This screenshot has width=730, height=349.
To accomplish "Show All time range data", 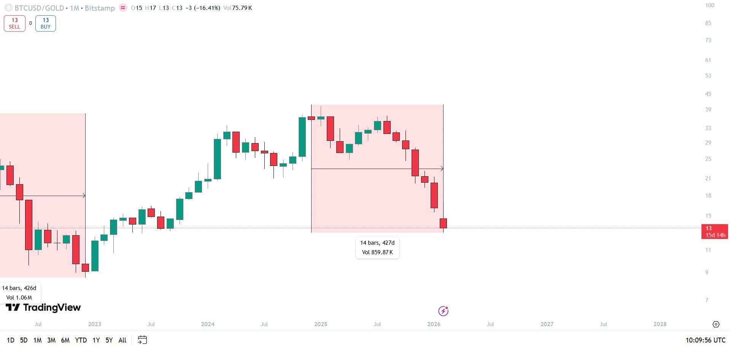I will click(x=122, y=340).
